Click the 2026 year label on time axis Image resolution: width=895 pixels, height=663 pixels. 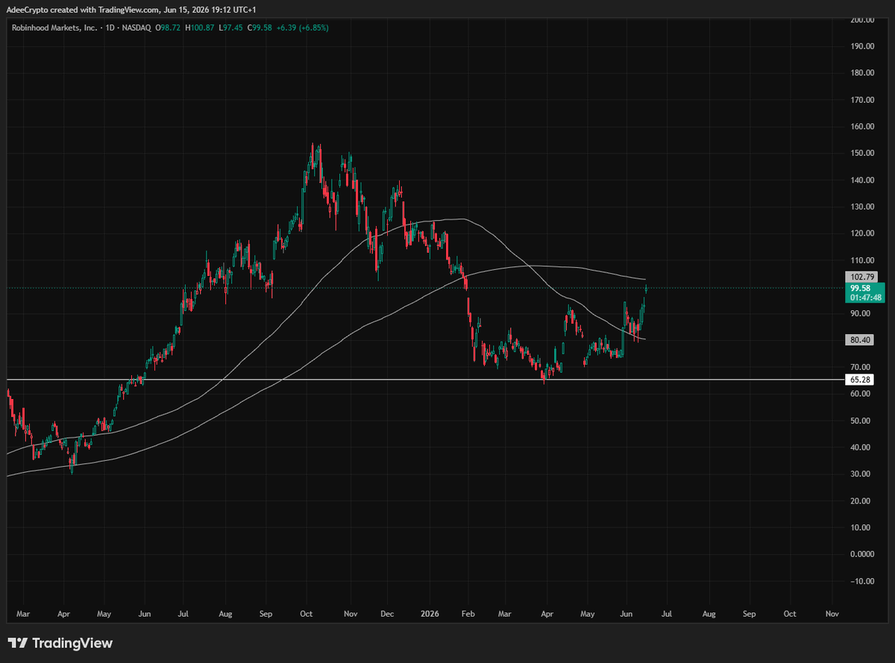point(429,615)
